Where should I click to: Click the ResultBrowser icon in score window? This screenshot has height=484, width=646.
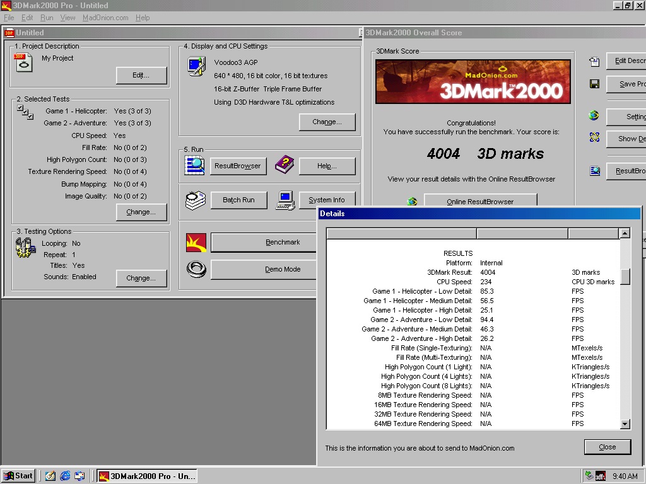594,170
